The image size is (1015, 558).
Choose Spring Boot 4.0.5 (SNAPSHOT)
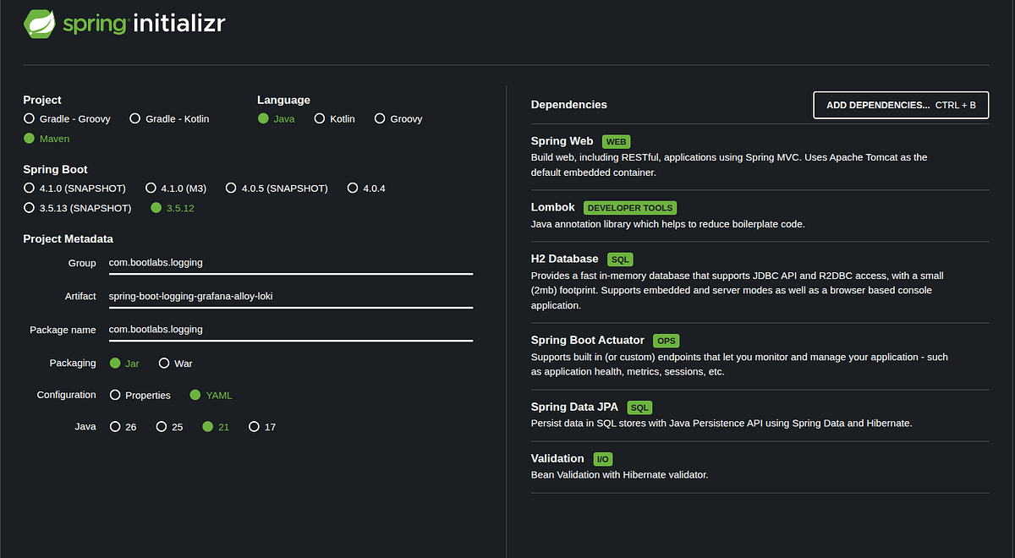pyautogui.click(x=277, y=189)
